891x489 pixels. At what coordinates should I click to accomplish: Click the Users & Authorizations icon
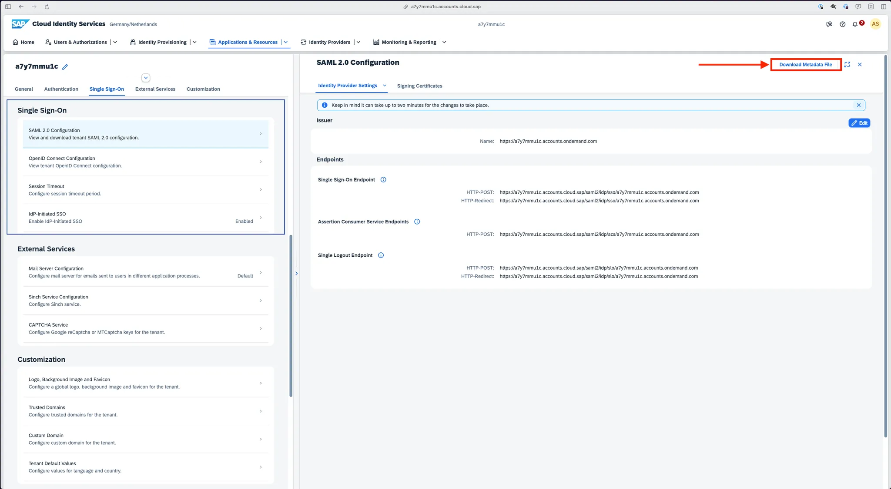point(48,42)
